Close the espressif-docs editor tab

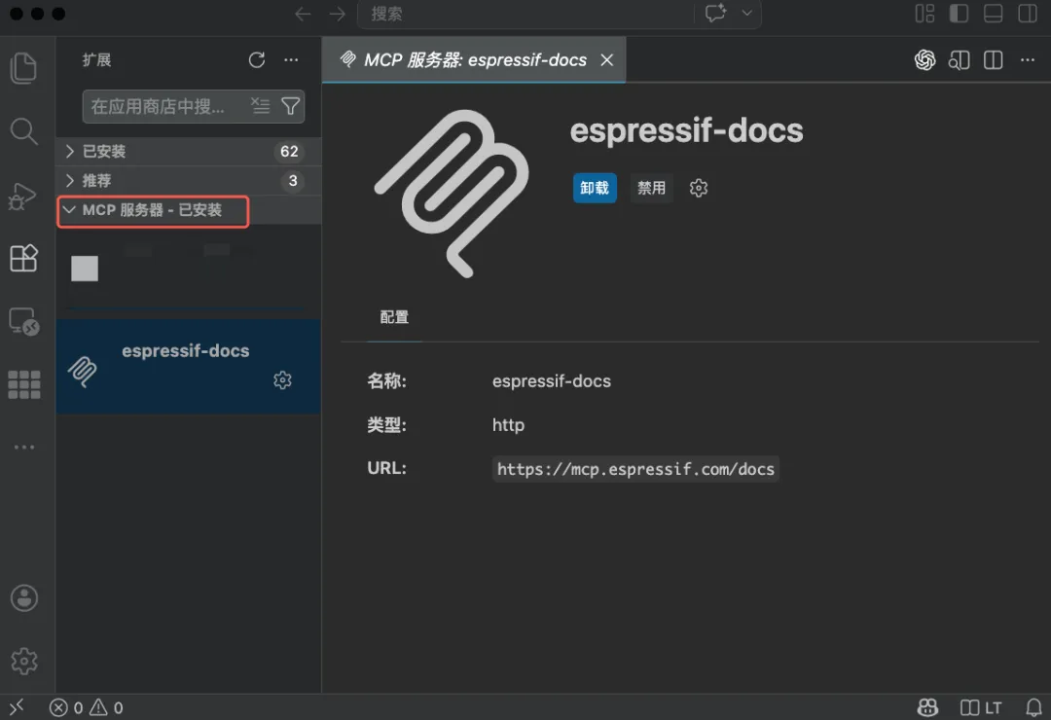coord(606,60)
